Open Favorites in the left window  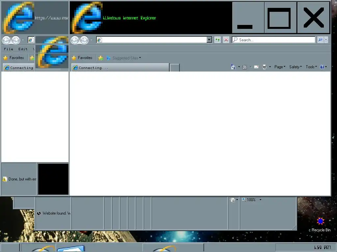click(x=13, y=58)
